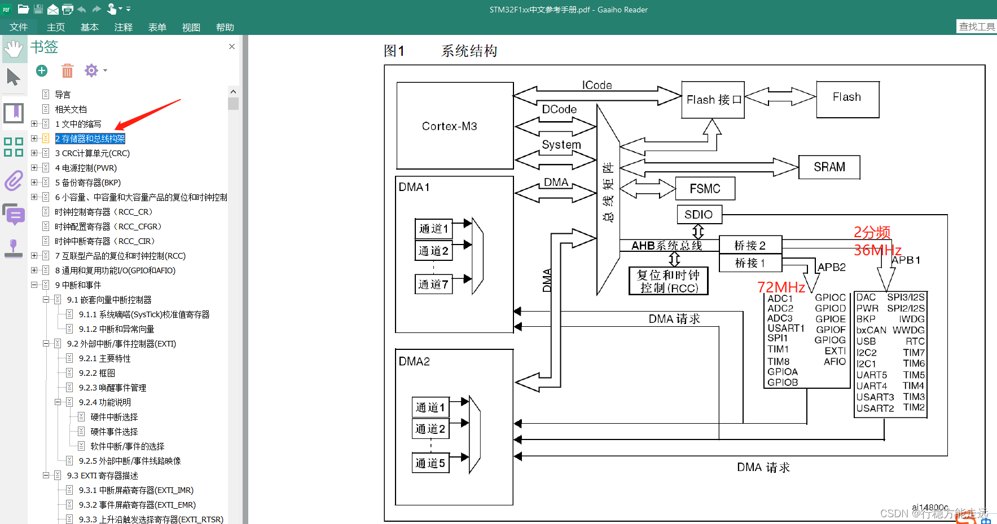Image resolution: width=997 pixels, height=524 pixels.
Task: Expand bookmark '2 存储器和总线构架'
Action: [34, 139]
